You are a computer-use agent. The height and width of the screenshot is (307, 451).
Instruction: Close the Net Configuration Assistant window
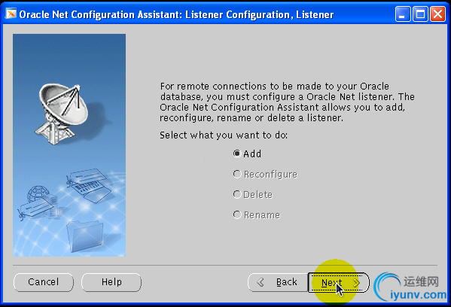437,14
